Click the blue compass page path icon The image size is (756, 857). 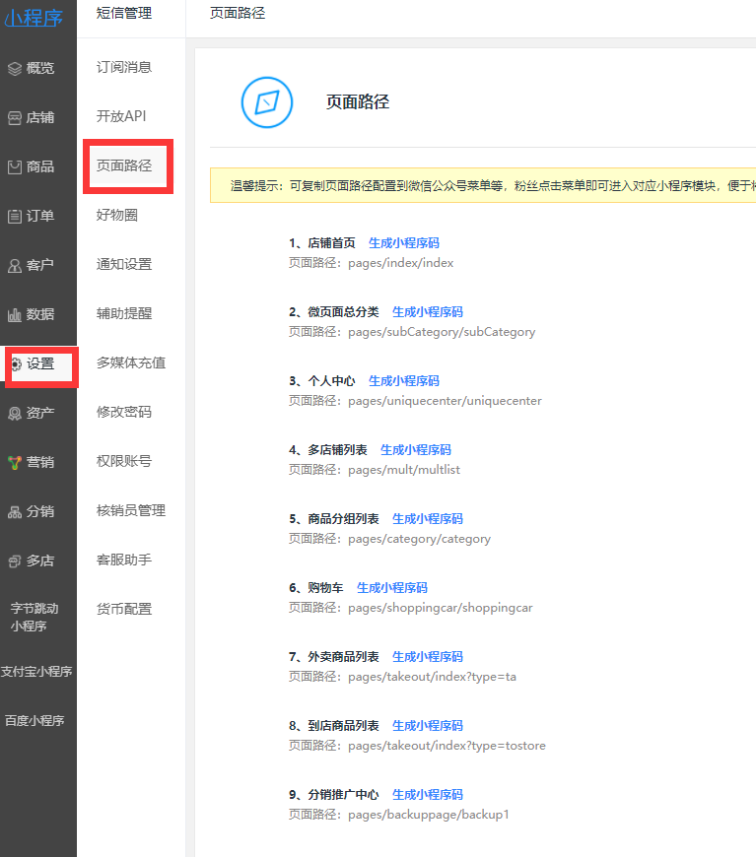pos(267,102)
